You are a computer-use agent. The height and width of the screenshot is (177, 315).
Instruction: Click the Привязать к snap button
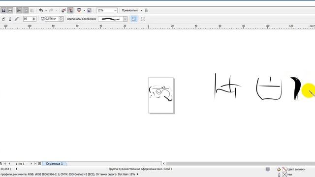130,10
